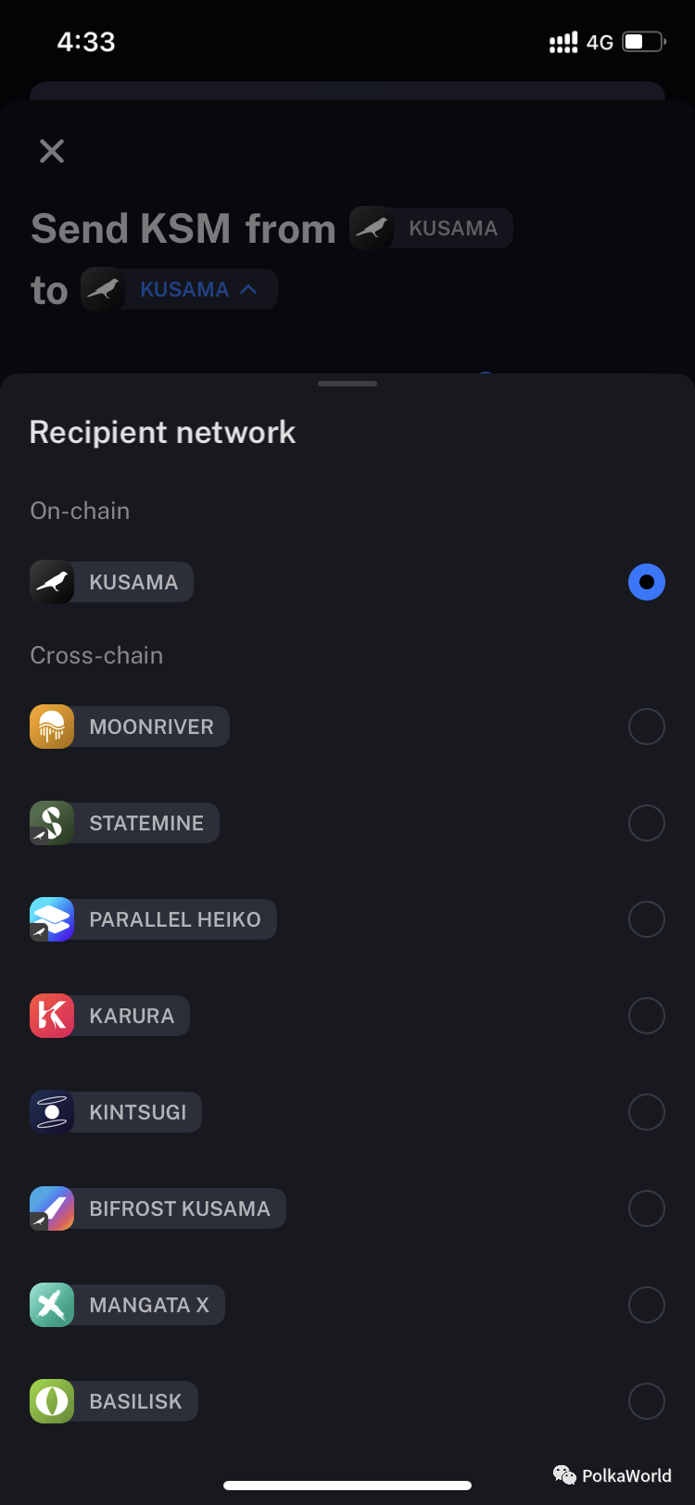Tap the KINTSUGI network chip
695x1505 pixels.
(137, 1112)
